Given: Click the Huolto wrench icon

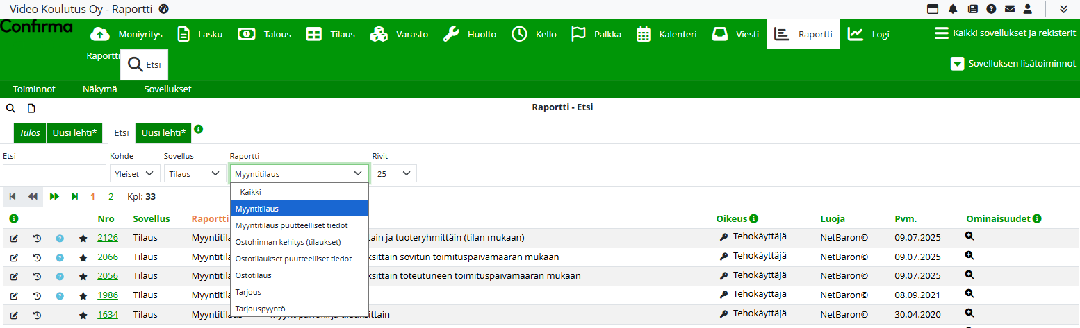Looking at the screenshot, I should click(451, 34).
